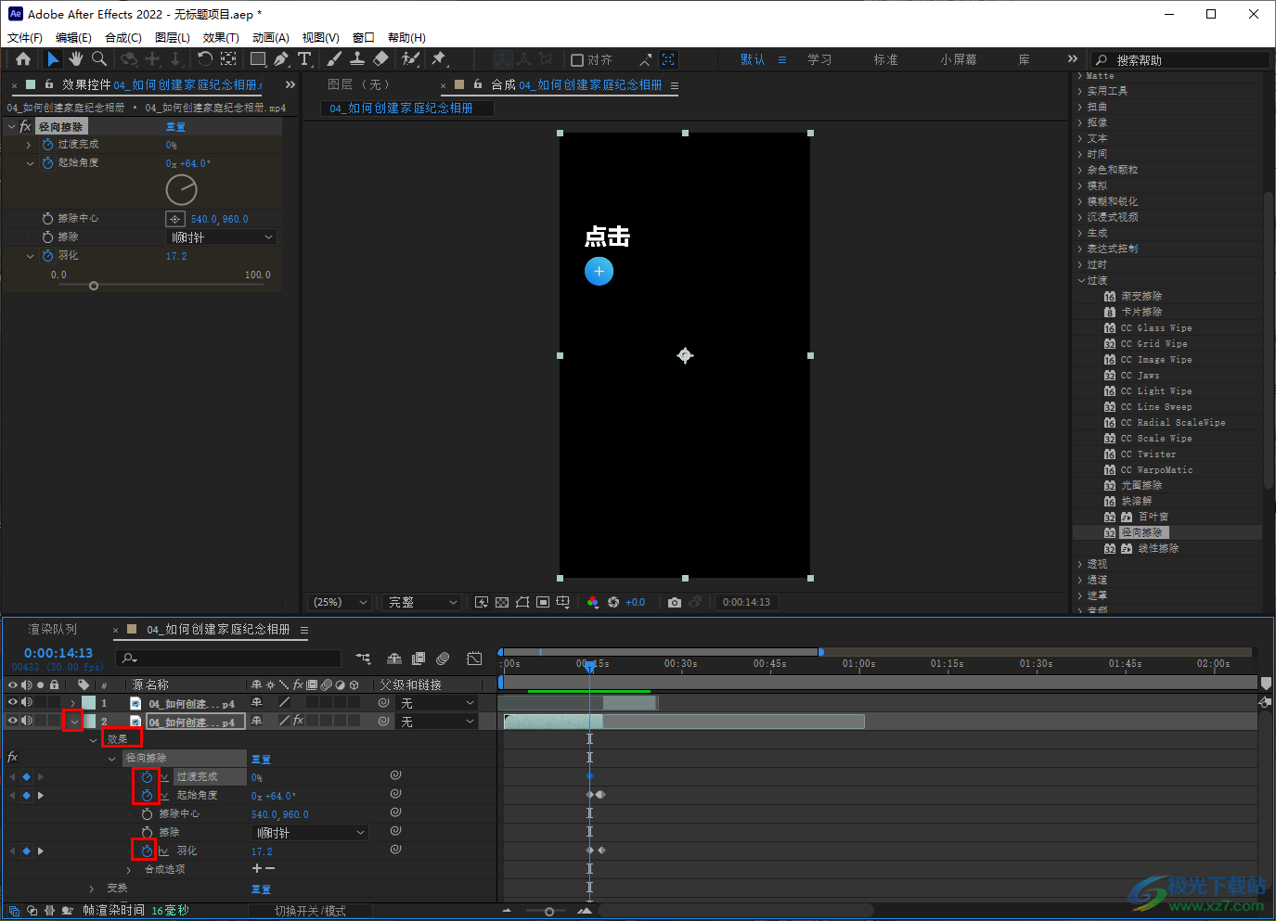Open the 合成(C) menu
This screenshot has height=921, width=1276.
click(123, 38)
